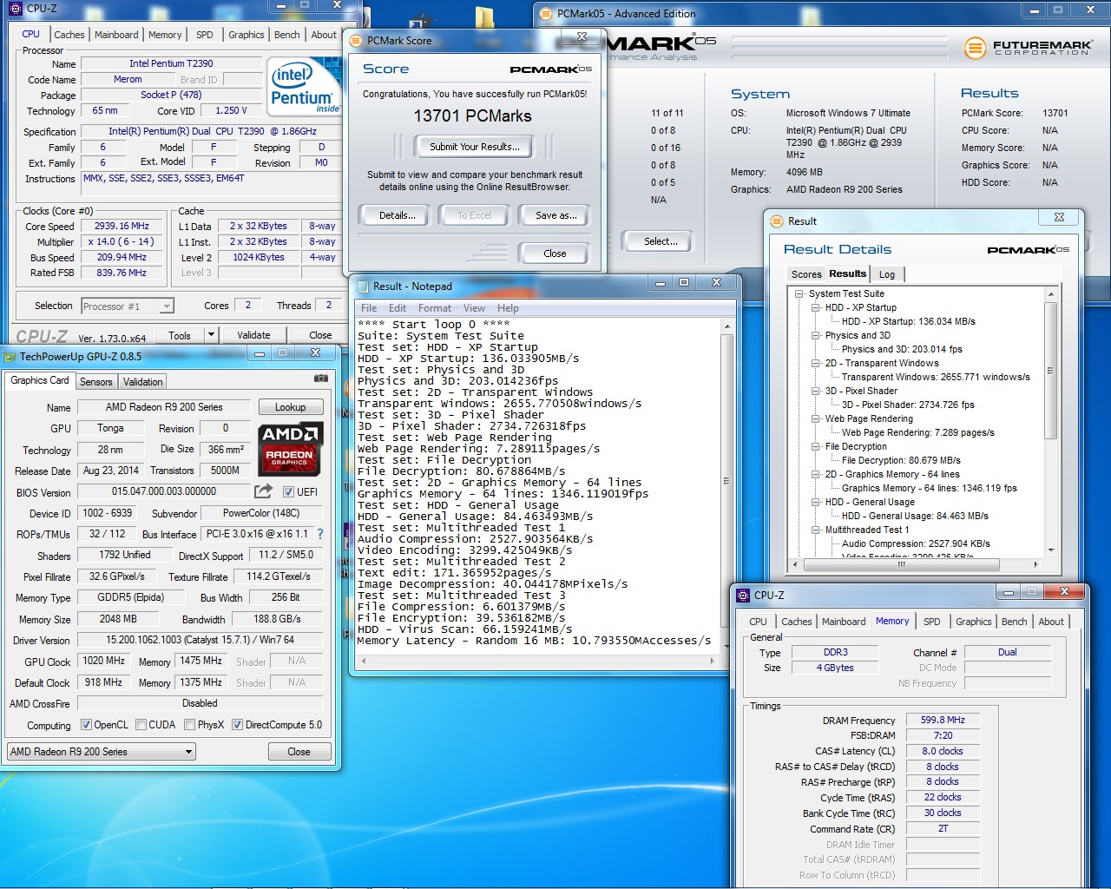
Task: Click Close button in PCMark Score dialog
Action: point(555,254)
